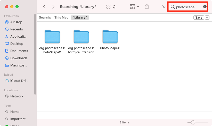212x126 pixels.
Task: Click the iCloud section header
Action: (x=9, y=75)
